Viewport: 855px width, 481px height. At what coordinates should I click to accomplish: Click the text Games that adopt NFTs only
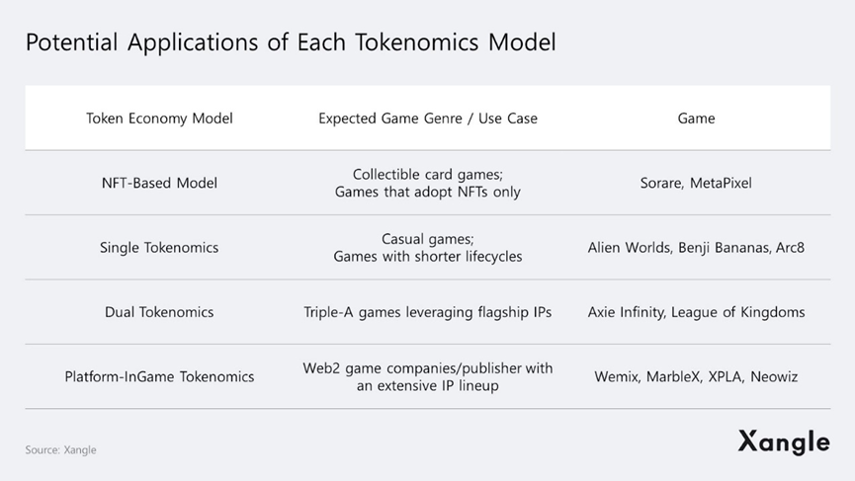pyautogui.click(x=427, y=192)
